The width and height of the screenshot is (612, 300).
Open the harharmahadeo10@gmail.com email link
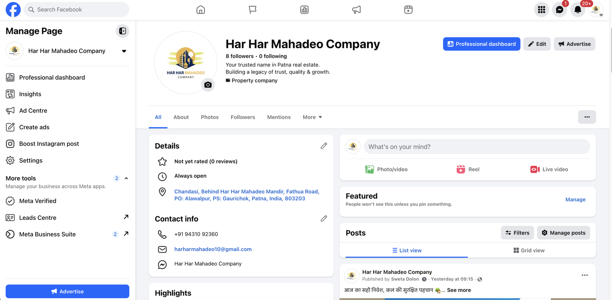pyautogui.click(x=213, y=249)
